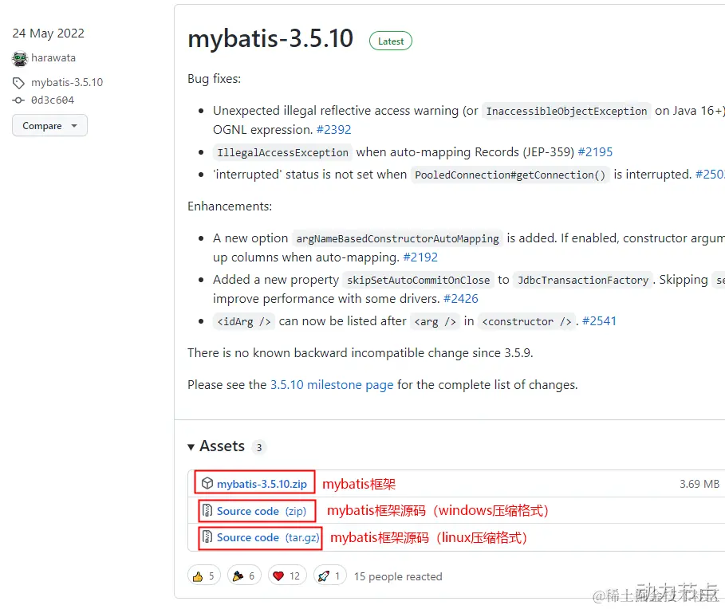Click the argNameBasedConstructorAutoMapping code text
The height and width of the screenshot is (609, 725).
pos(397,239)
